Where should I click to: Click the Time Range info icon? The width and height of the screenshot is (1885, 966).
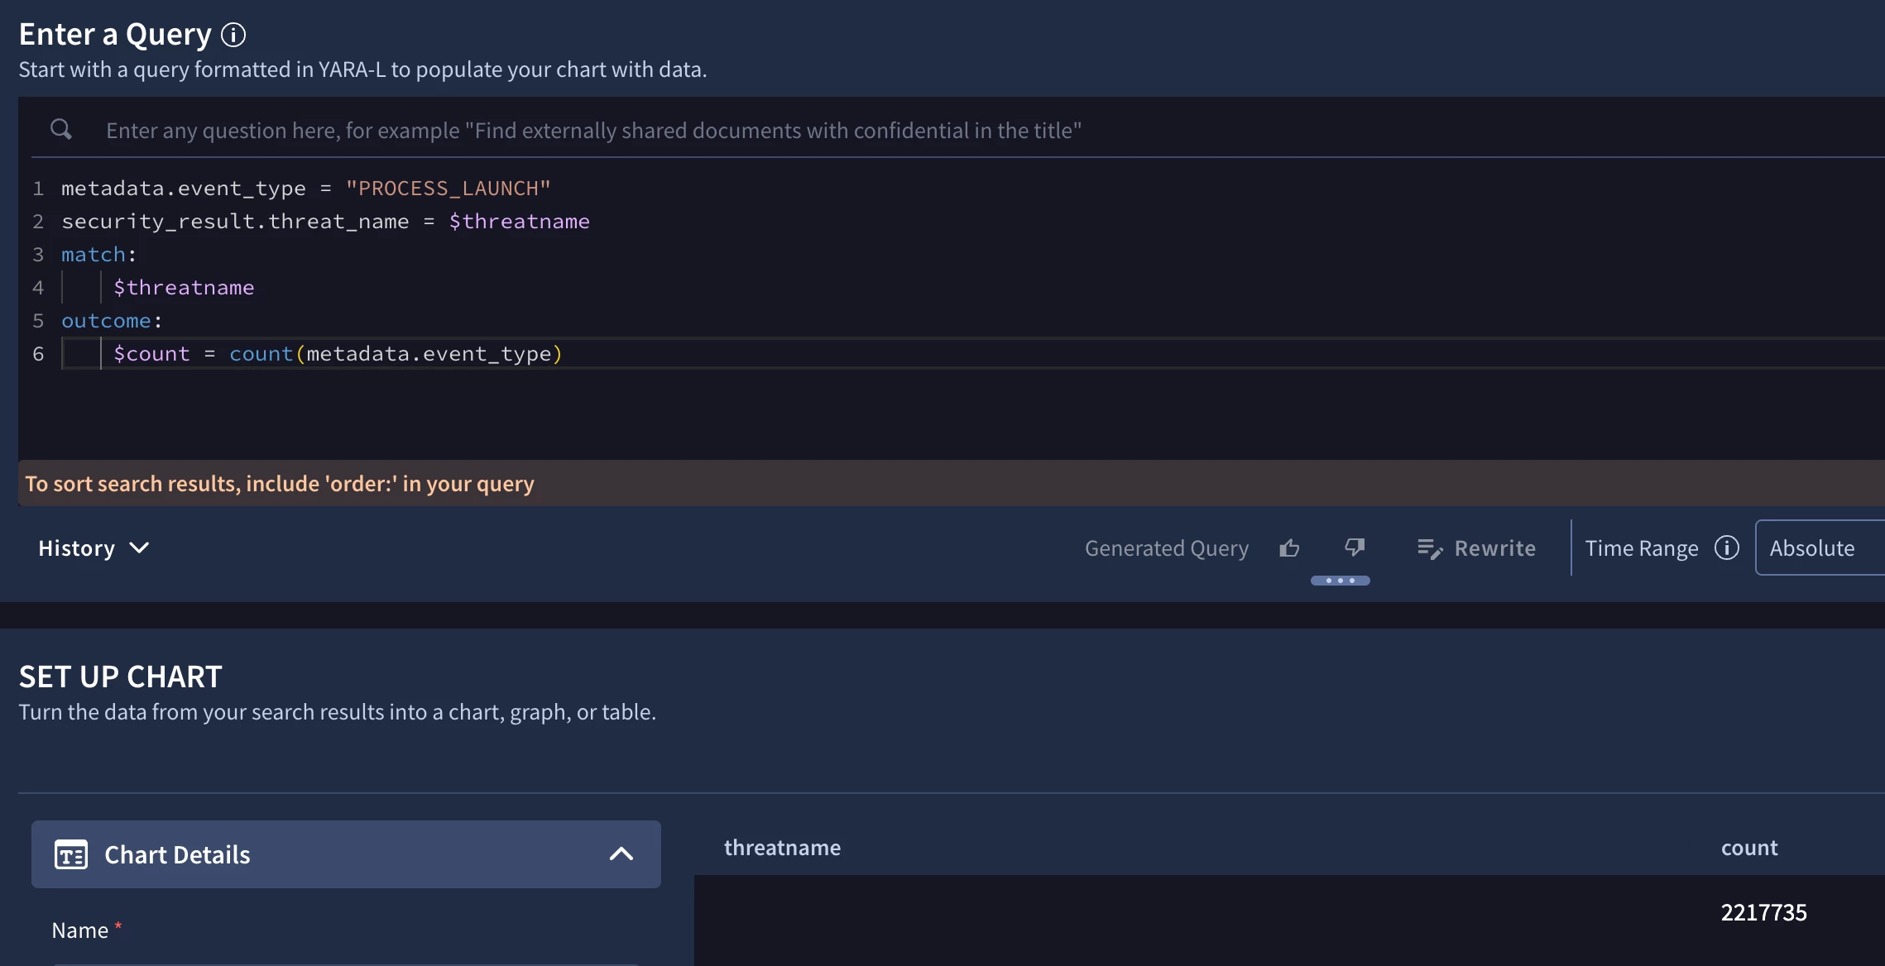(x=1727, y=548)
